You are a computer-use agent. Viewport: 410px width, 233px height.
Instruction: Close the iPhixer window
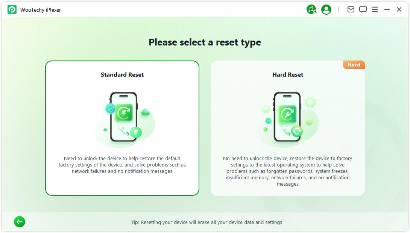[399, 10]
